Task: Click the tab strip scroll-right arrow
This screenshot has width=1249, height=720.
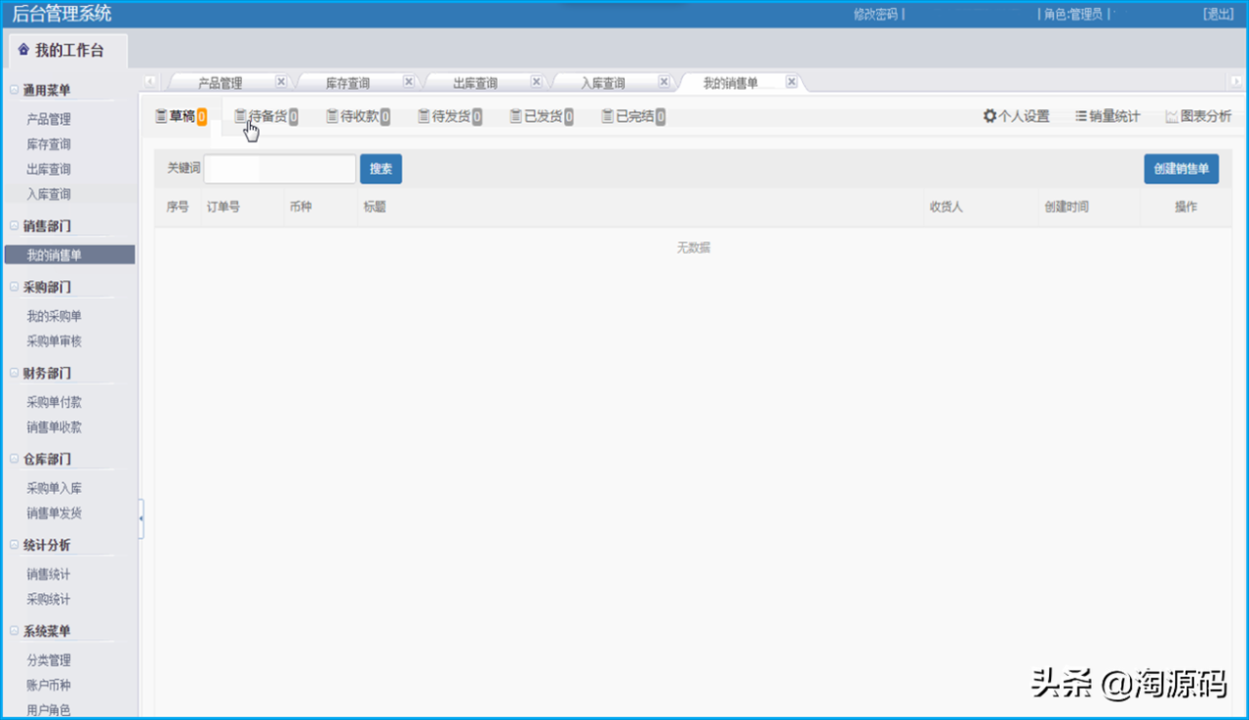Action: tap(1236, 82)
